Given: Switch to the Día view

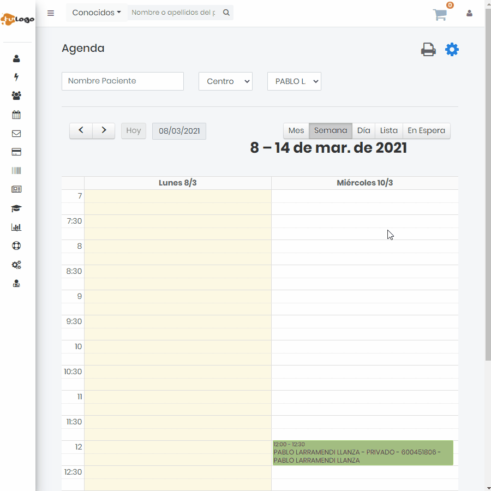Looking at the screenshot, I should click(363, 131).
